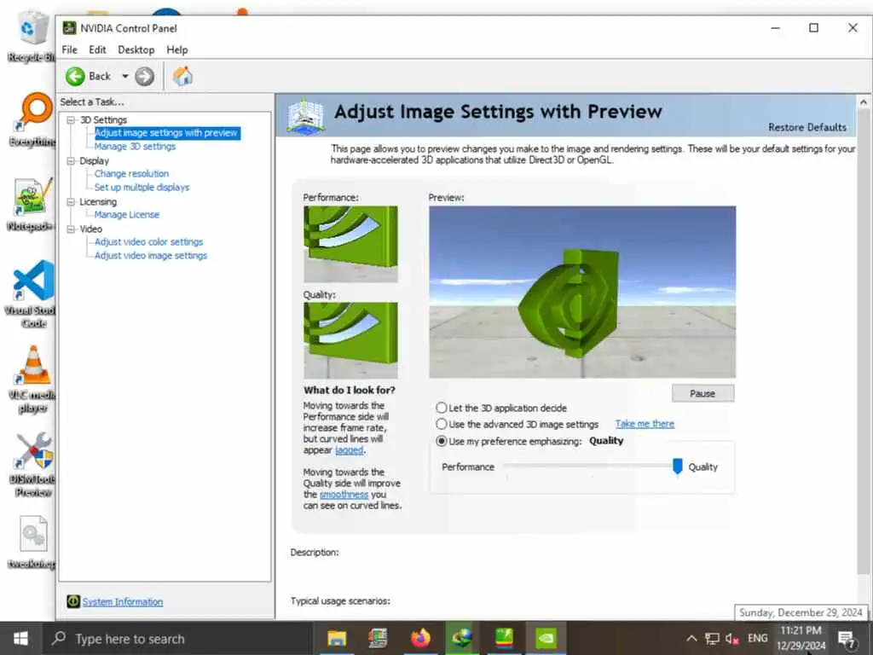Select Adjust video image settings
This screenshot has height=655, width=873.
(151, 256)
